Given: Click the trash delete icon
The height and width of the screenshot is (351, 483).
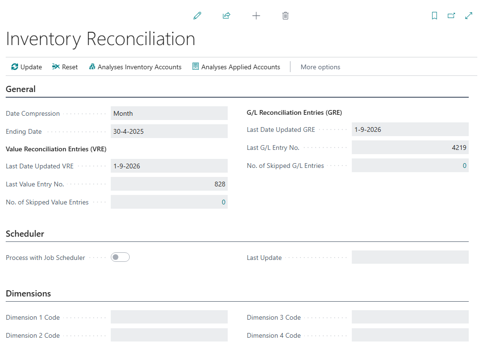Looking at the screenshot, I should 285,16.
